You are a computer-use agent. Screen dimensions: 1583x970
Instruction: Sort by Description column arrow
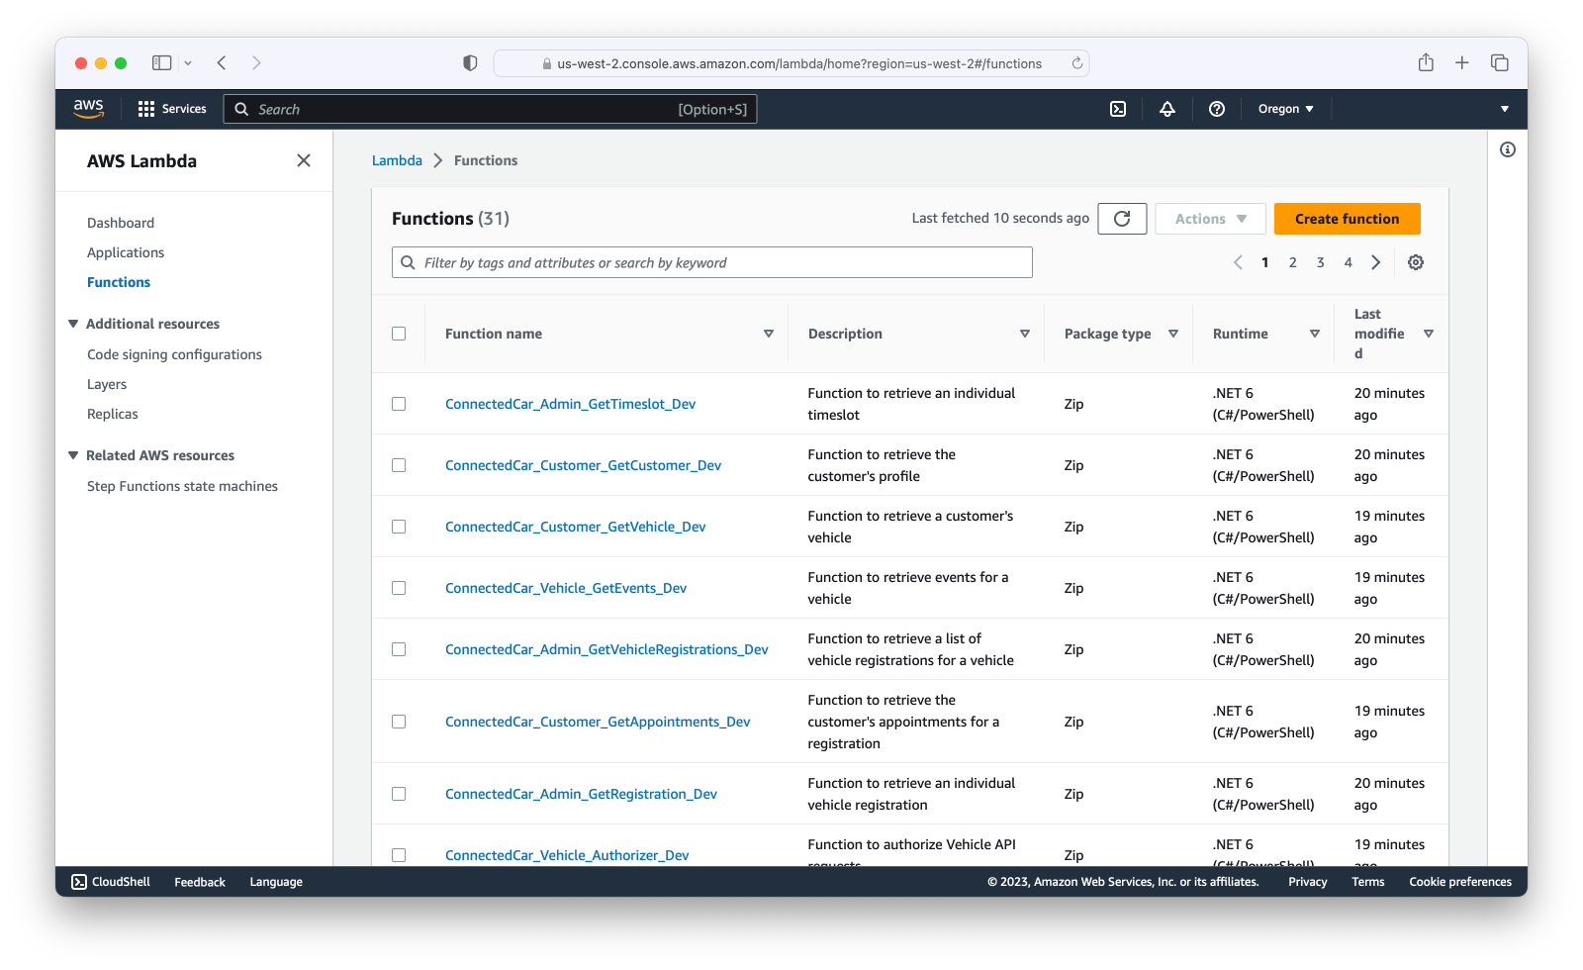tap(1025, 334)
